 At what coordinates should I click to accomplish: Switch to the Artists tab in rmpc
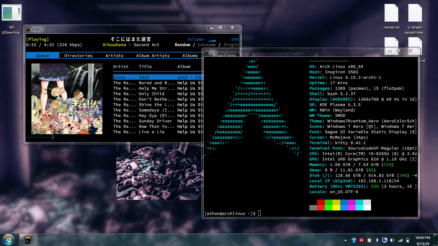(114, 55)
